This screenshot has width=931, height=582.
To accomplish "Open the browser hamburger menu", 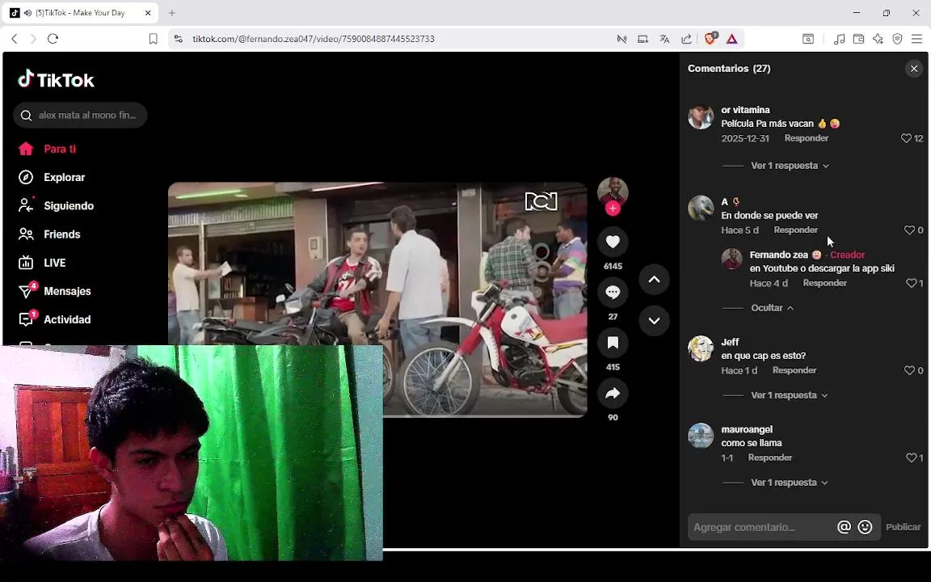I will (x=916, y=39).
